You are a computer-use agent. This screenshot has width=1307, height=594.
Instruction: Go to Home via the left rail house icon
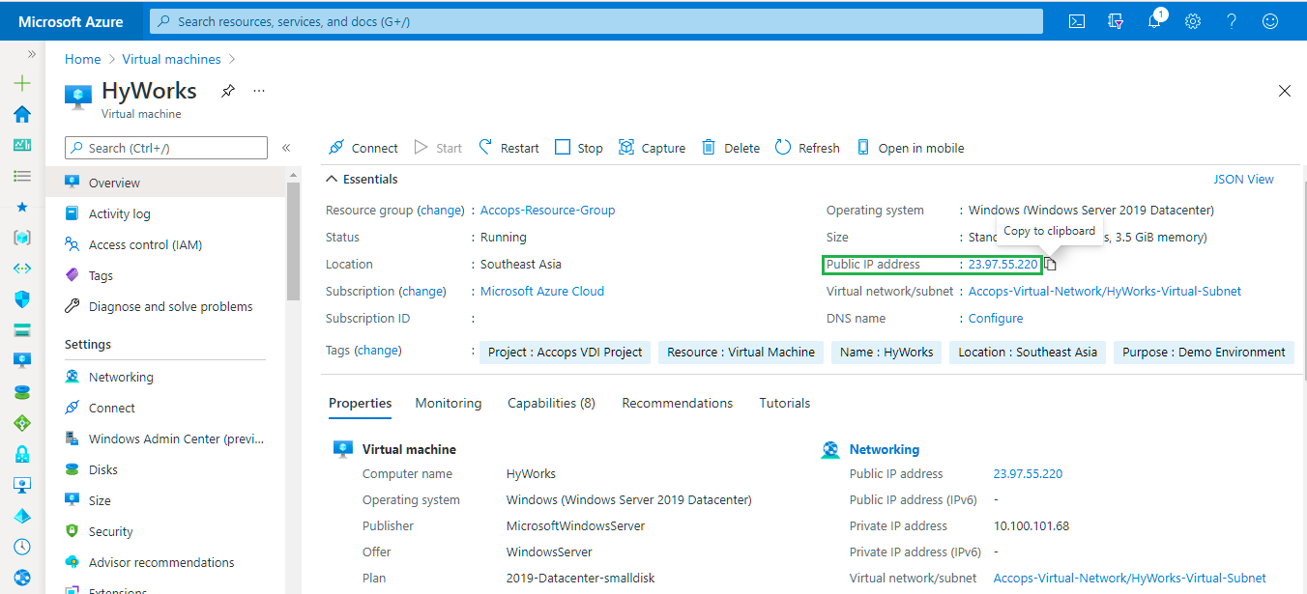coord(22,115)
